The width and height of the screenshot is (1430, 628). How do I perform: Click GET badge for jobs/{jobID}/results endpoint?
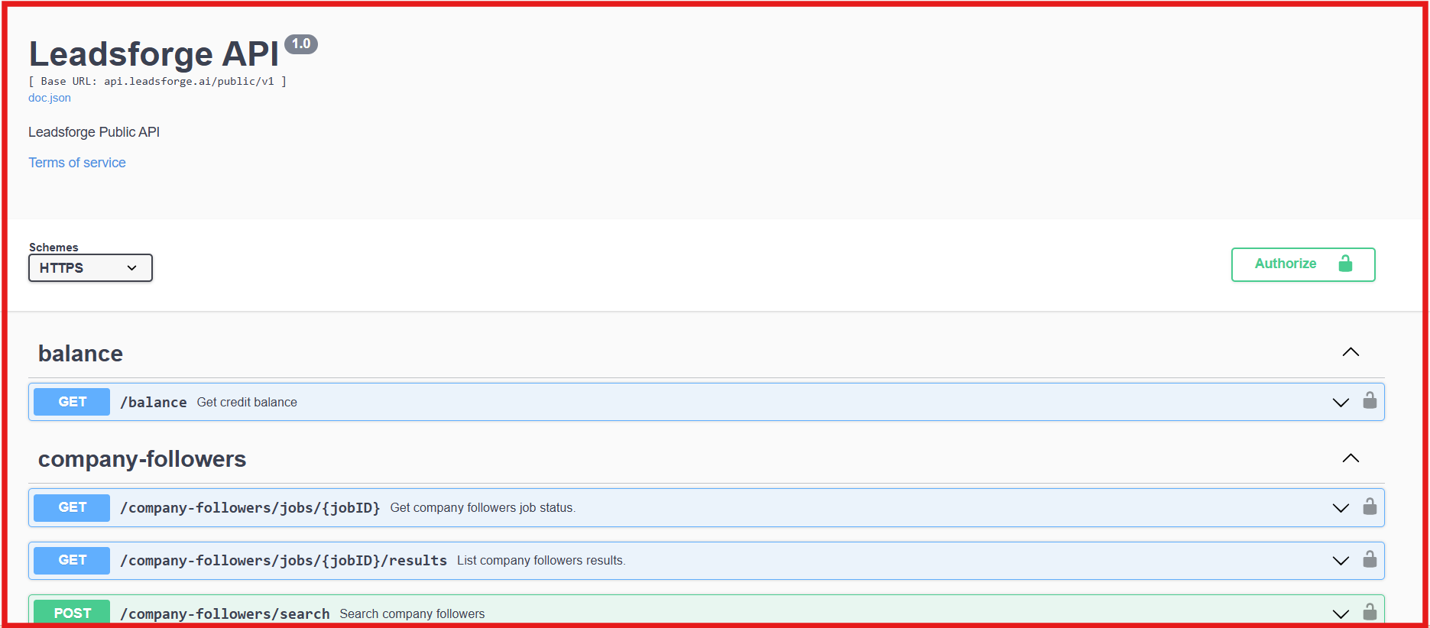(72, 560)
